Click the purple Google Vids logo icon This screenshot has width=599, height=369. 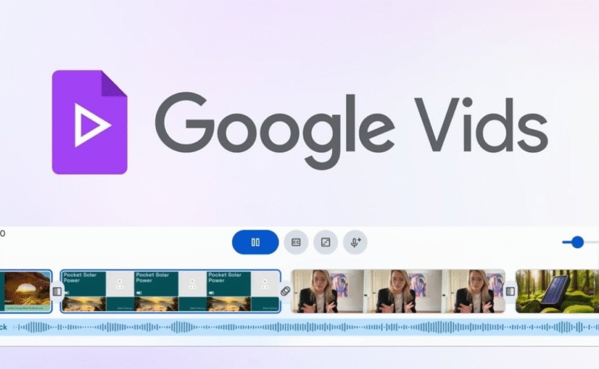coord(89,121)
